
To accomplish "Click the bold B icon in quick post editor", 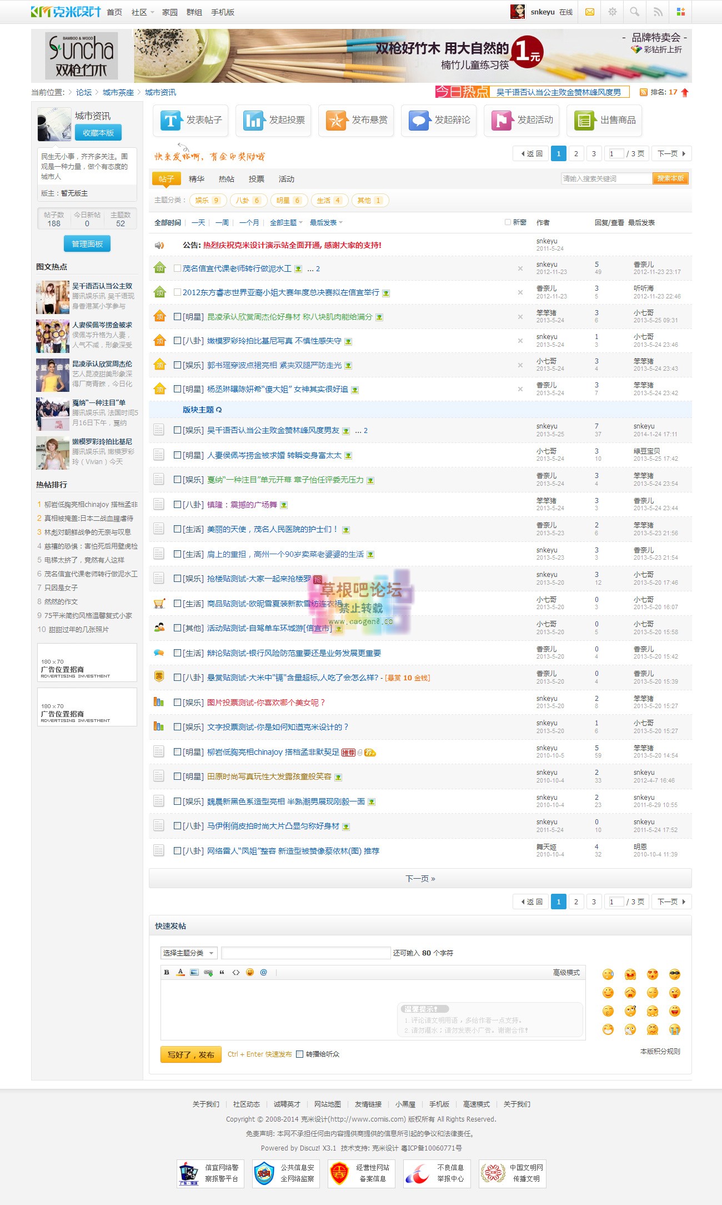I will [x=167, y=972].
